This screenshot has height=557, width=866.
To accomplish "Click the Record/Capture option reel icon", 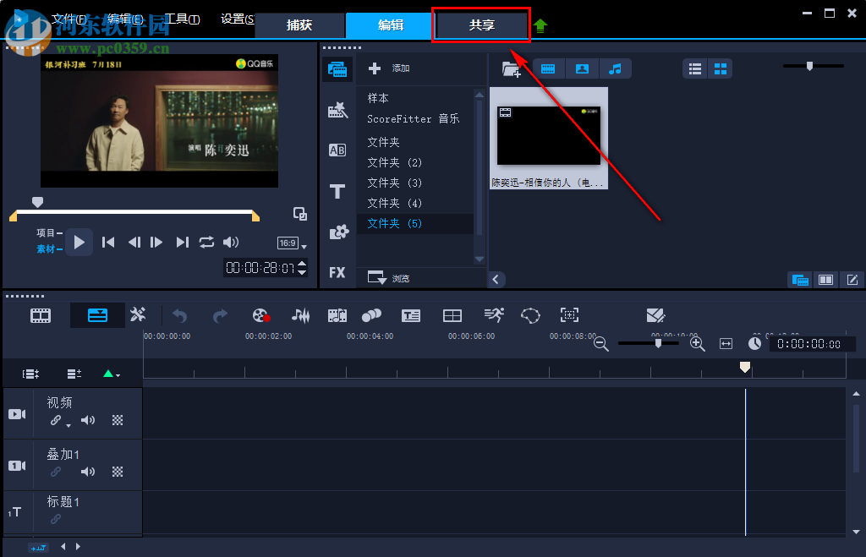I will 260,315.
